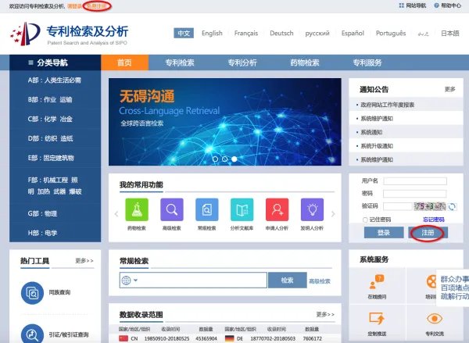Screen dimensions: 469x343
Task: Click the 免费注册 link at top
Action: (x=97, y=6)
